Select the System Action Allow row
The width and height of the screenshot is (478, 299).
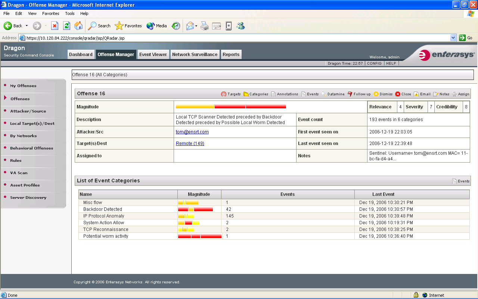pyautogui.click(x=274, y=223)
